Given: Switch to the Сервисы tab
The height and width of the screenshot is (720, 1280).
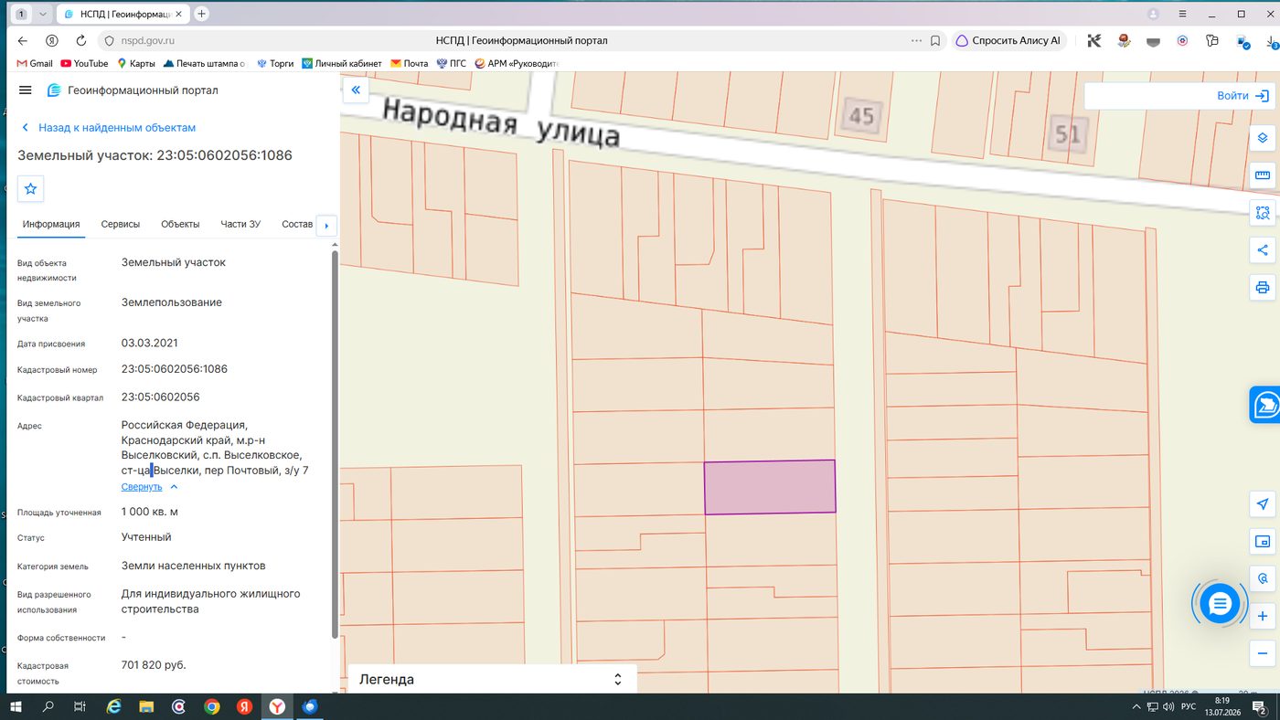Looking at the screenshot, I should (x=121, y=224).
